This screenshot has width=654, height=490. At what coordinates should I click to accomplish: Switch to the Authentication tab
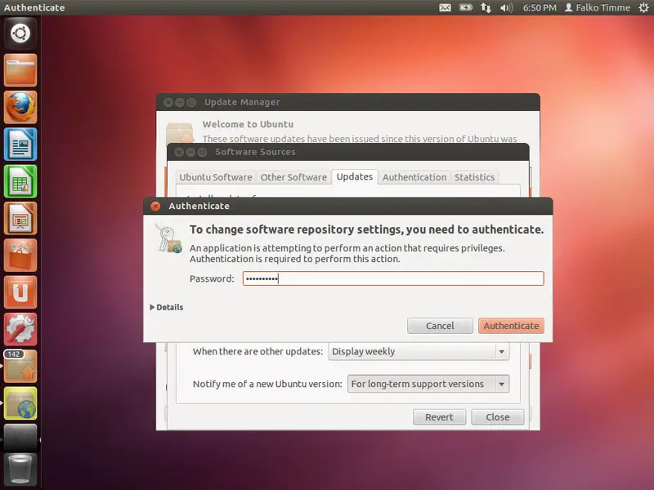click(414, 177)
